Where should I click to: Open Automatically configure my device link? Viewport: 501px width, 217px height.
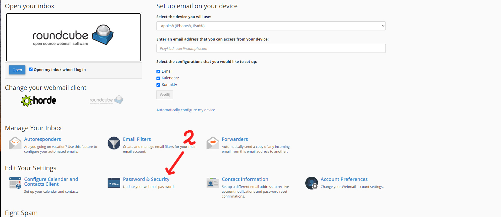186,110
